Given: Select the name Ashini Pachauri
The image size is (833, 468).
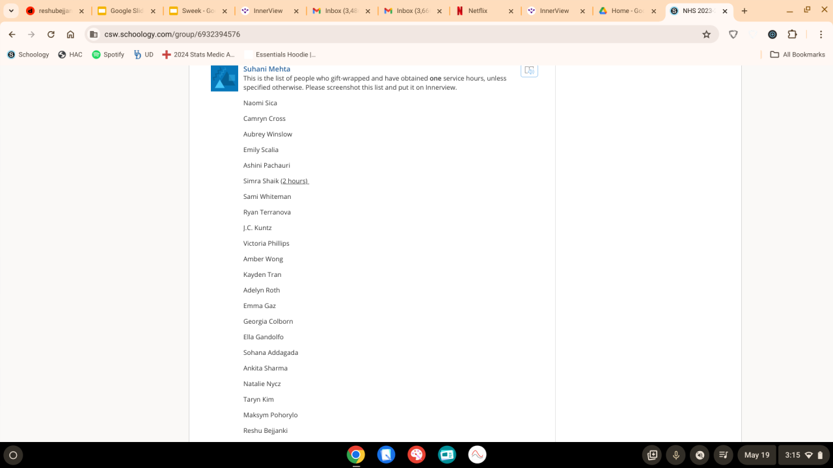Looking at the screenshot, I should coord(267,165).
